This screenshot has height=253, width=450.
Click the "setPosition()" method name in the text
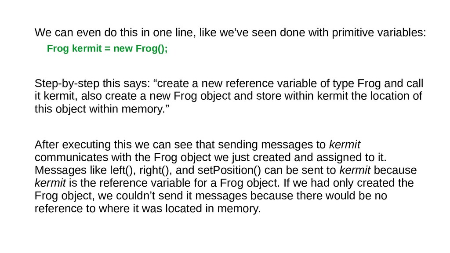(229, 170)
